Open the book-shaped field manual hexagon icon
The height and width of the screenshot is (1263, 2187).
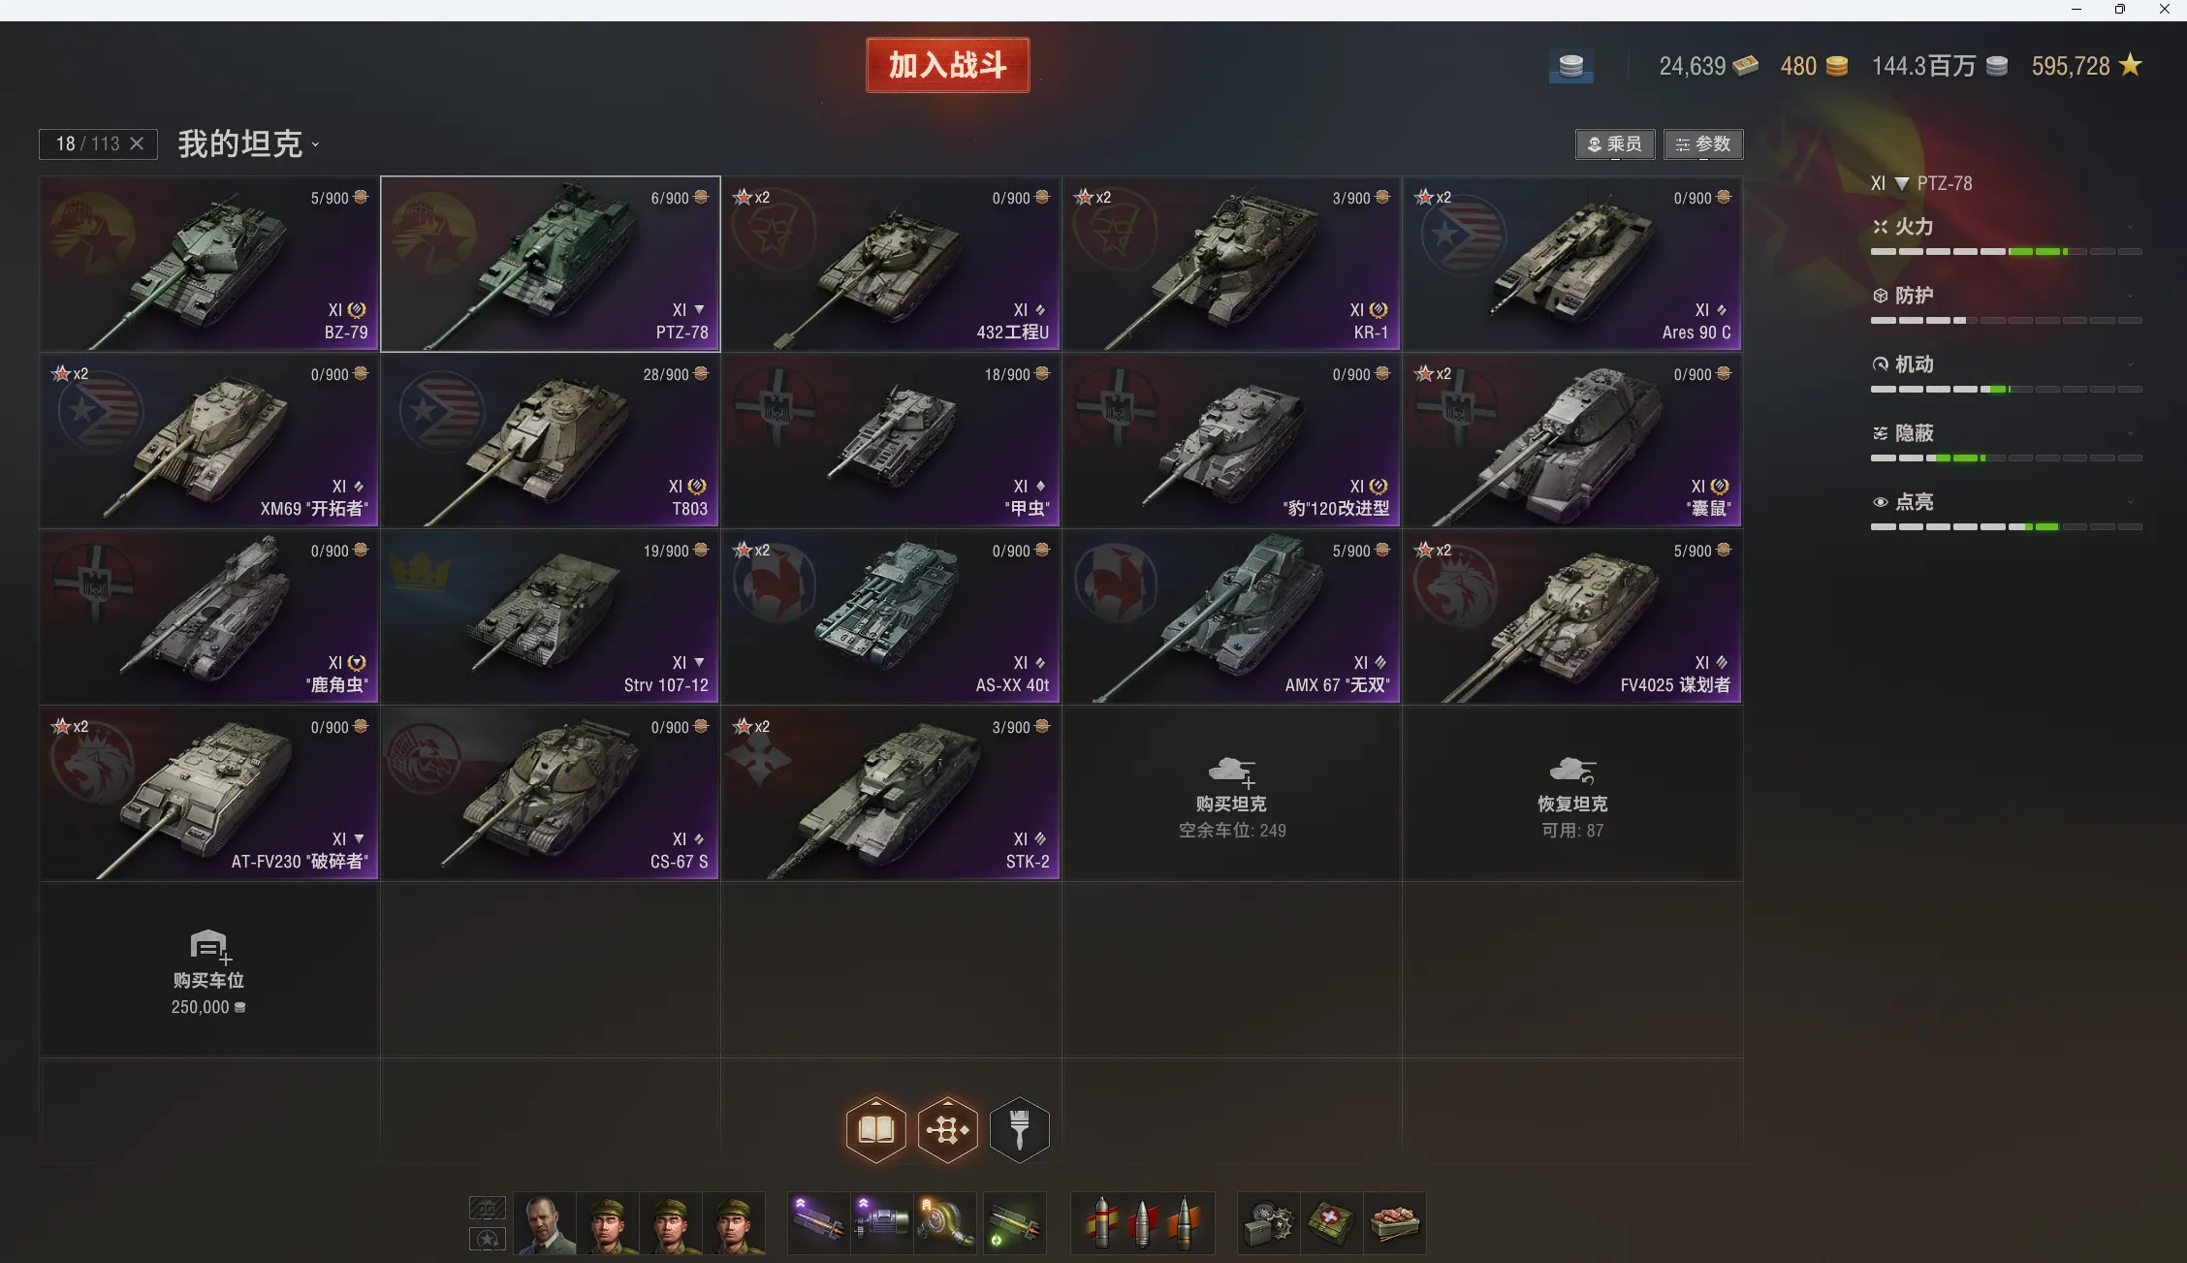click(x=875, y=1129)
